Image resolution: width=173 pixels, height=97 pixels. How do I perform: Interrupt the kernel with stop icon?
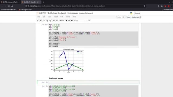click(x=66, y=21)
